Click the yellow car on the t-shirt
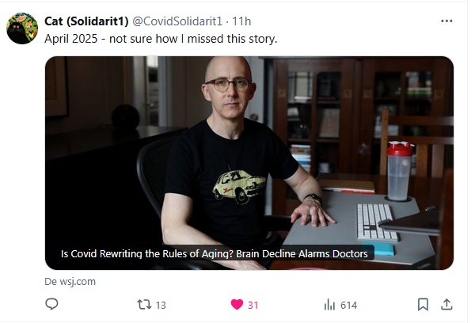Viewport: 475px width, 323px height. (239, 186)
